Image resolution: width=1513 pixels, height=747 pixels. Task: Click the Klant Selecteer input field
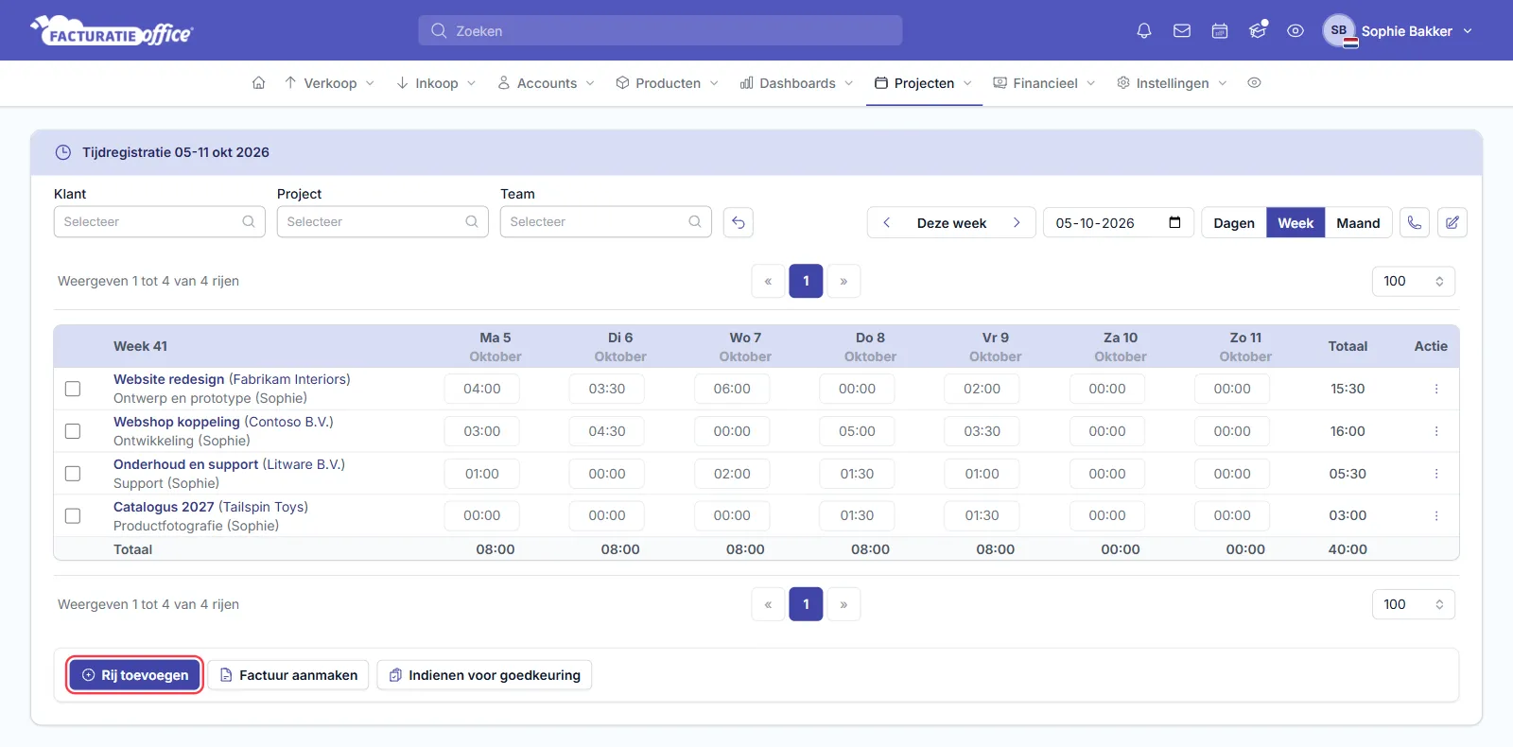(x=159, y=222)
